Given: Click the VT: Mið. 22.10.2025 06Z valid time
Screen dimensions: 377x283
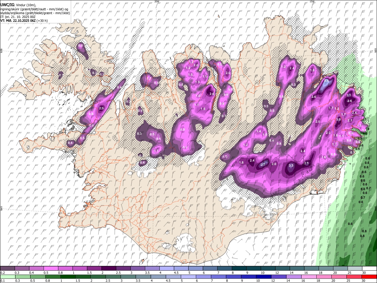Looking at the screenshot, I should tap(24, 21).
